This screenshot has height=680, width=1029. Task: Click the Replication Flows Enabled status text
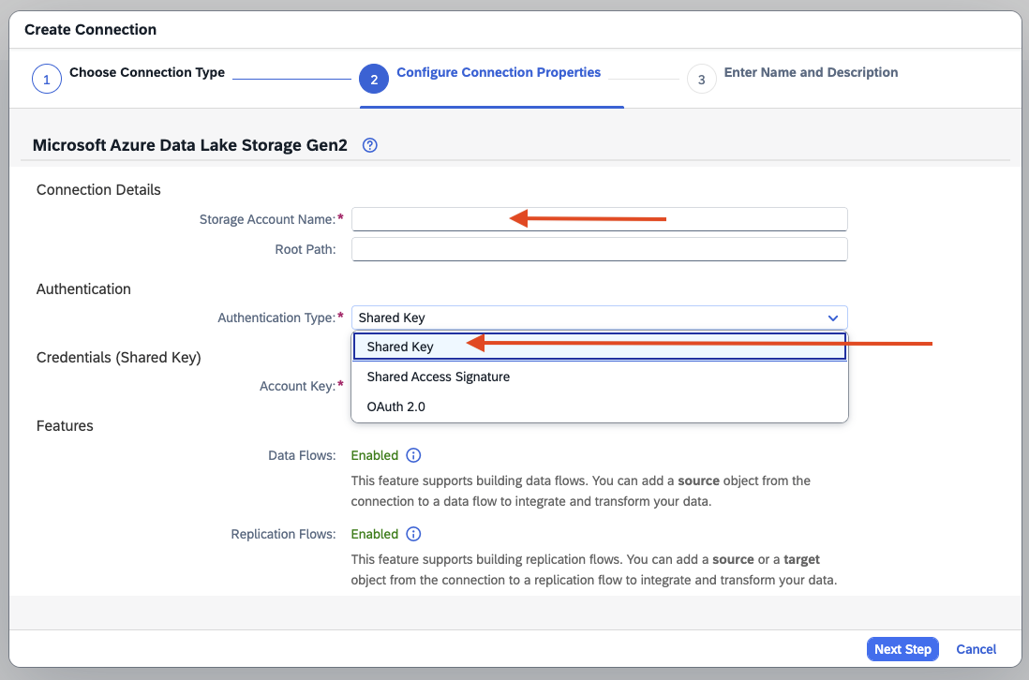pos(375,534)
